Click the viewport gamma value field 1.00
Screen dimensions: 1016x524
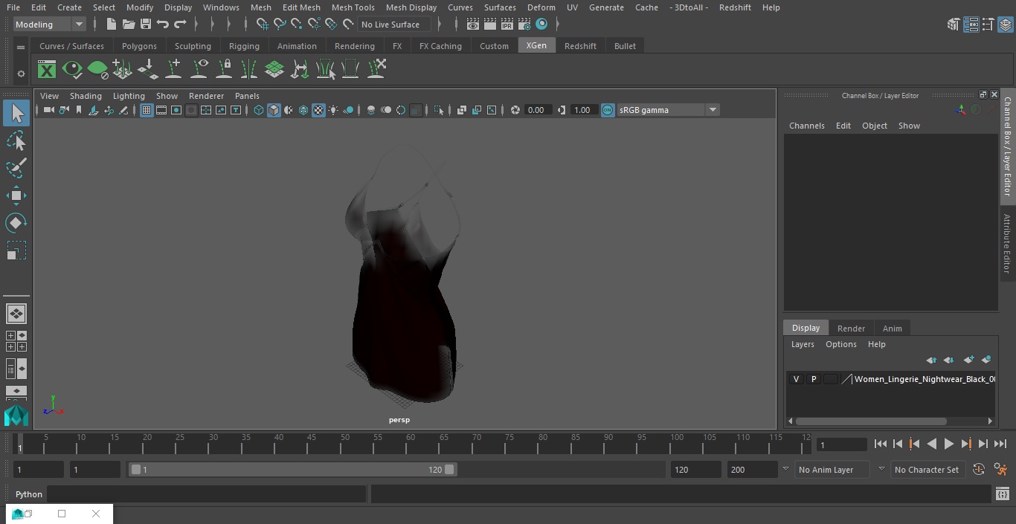point(582,110)
